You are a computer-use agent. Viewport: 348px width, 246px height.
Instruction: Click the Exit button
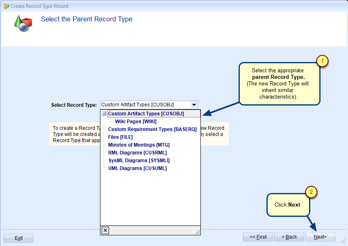point(19,238)
